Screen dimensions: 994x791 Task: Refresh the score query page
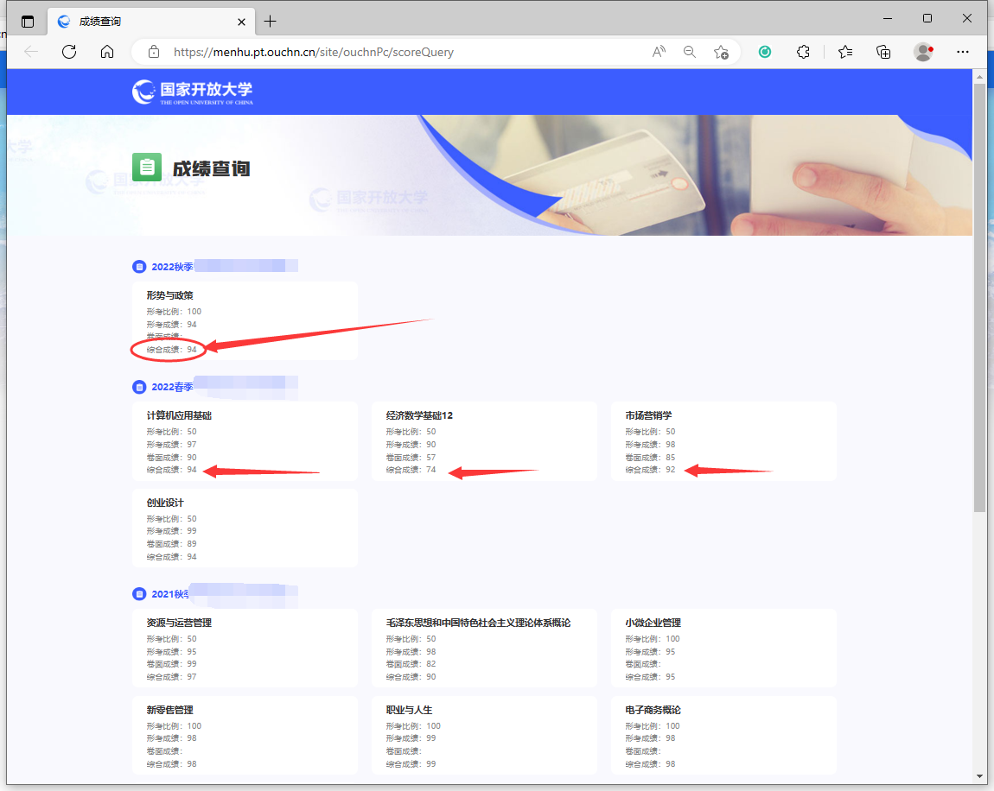point(69,52)
